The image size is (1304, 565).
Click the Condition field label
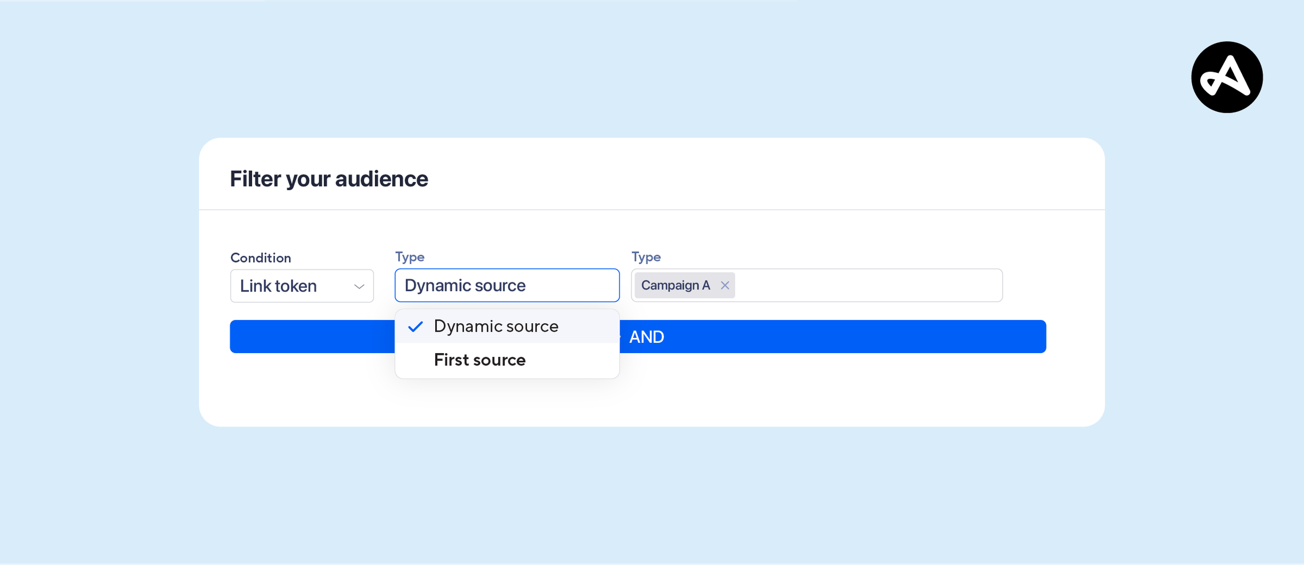[261, 258]
